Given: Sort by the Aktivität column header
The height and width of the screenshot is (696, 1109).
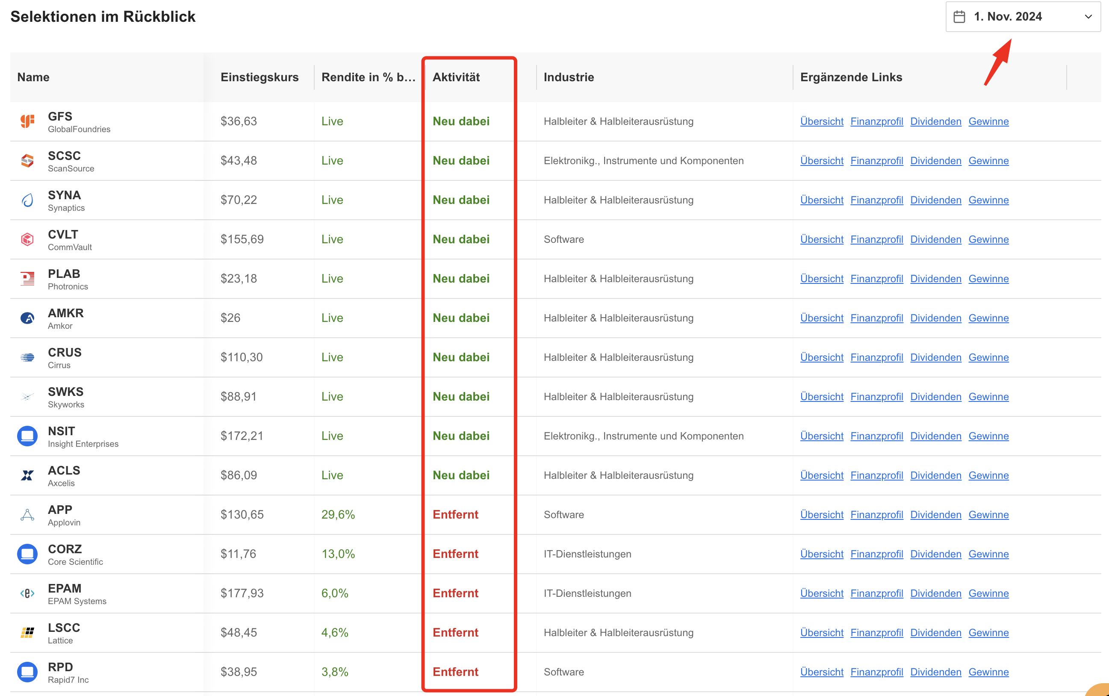Looking at the screenshot, I should coord(456,77).
